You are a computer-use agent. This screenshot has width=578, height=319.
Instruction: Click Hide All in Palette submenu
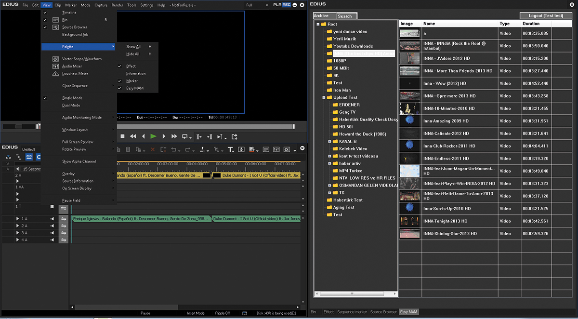pyautogui.click(x=133, y=54)
